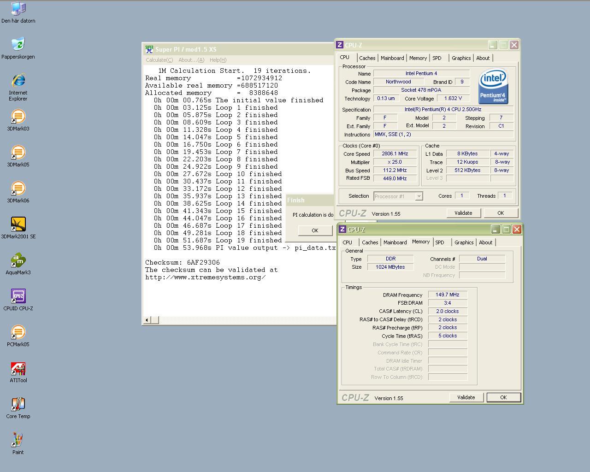Click the 'Loop 19 finished' result line

(218, 240)
